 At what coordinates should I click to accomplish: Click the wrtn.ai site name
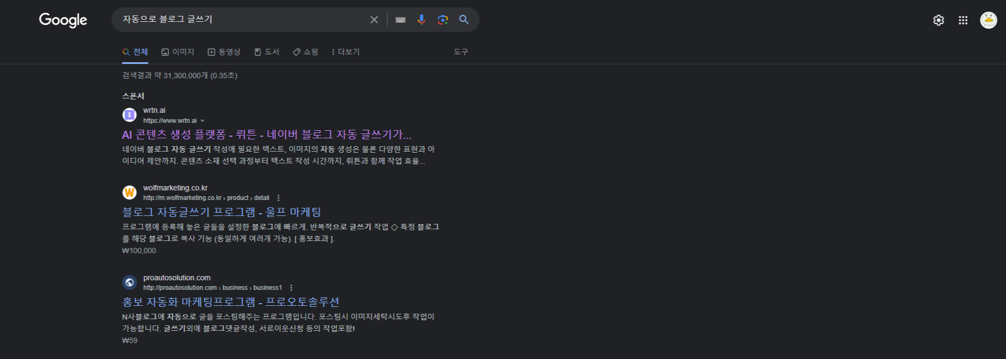[x=154, y=110]
